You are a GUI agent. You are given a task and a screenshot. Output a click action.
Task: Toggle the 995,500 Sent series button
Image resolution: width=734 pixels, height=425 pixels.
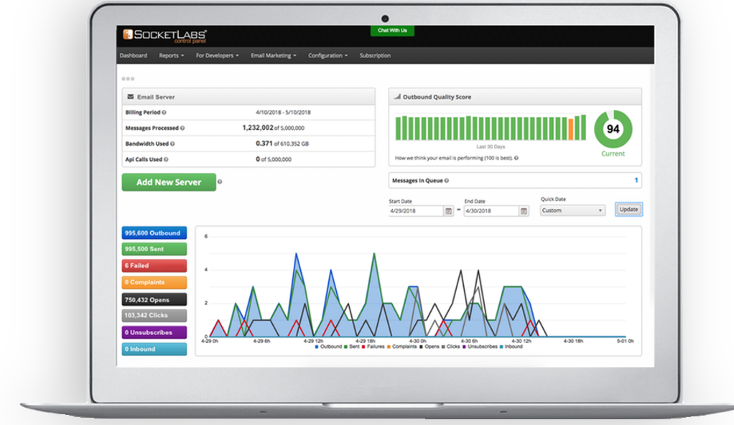click(x=154, y=249)
